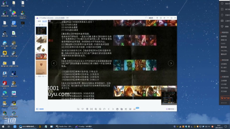Open the hamburger menu in viewer title bar
This screenshot has width=230, height=129.
(157, 18)
